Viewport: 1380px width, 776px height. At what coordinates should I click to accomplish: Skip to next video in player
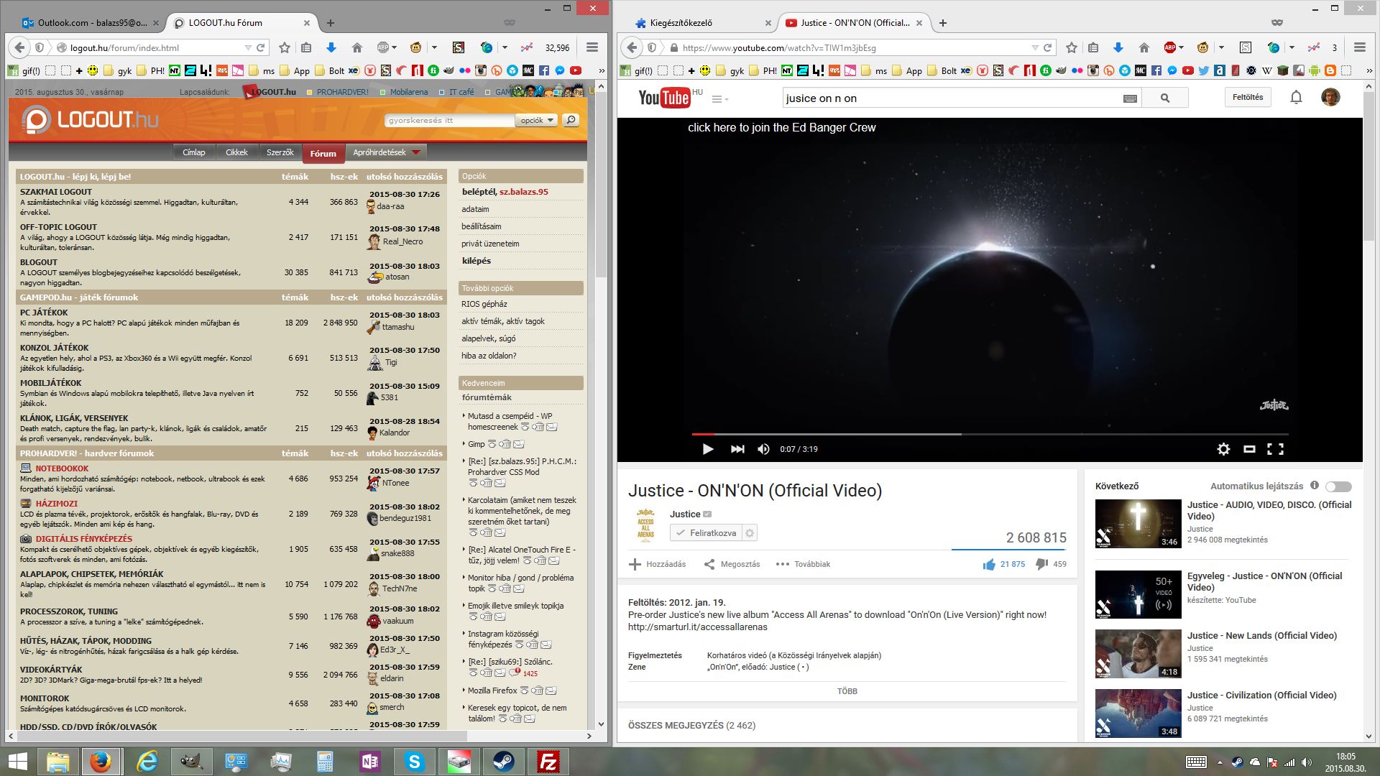[737, 449]
